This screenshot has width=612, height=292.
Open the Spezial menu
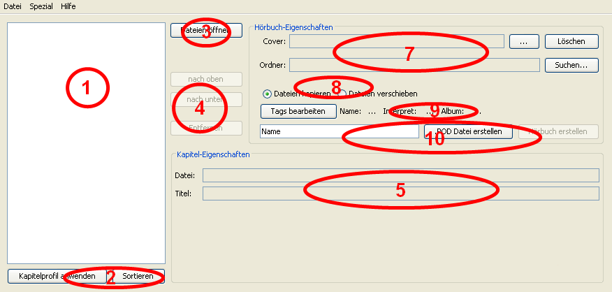tap(41, 6)
